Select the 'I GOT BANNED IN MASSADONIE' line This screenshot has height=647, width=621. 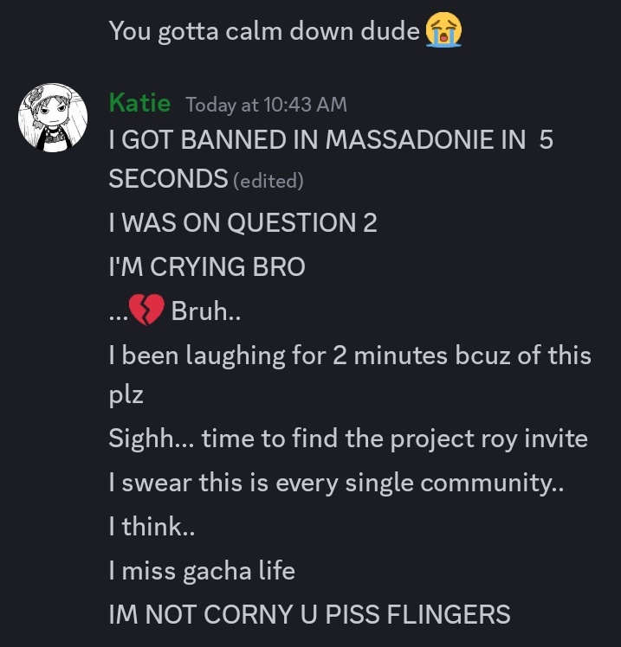[331, 139]
